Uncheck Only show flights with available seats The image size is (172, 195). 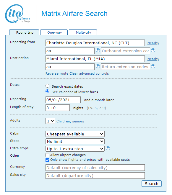(47, 160)
